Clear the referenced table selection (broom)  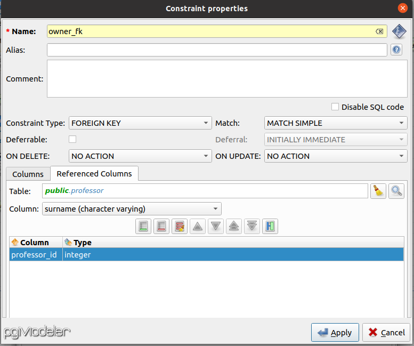[378, 191]
